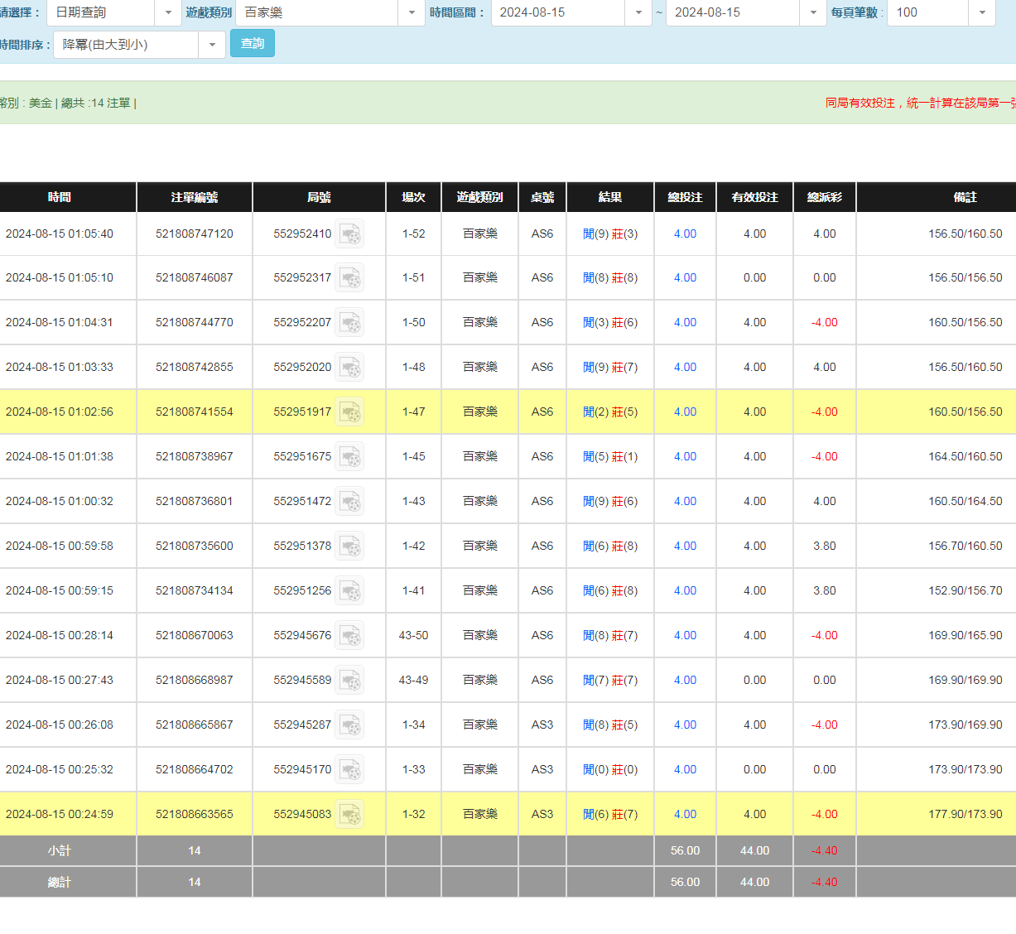1016x934 pixels.
Task: Open video replay icon for round 552952410
Action: pos(349,234)
